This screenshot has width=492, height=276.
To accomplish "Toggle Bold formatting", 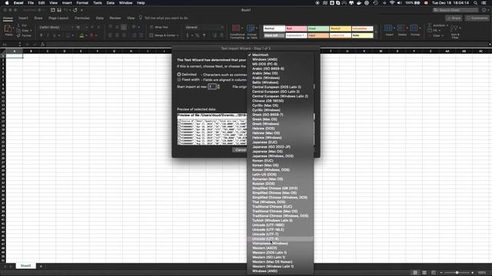I will [x=41, y=35].
